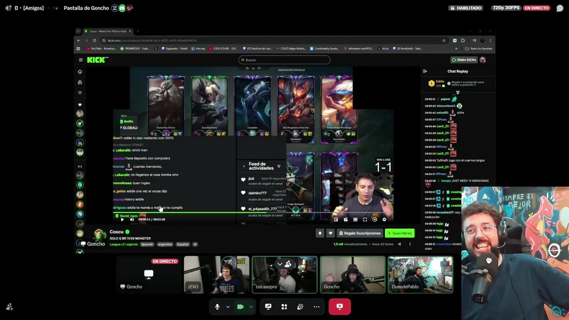Open the League of Legends category link
569x320 pixels.
(124, 244)
